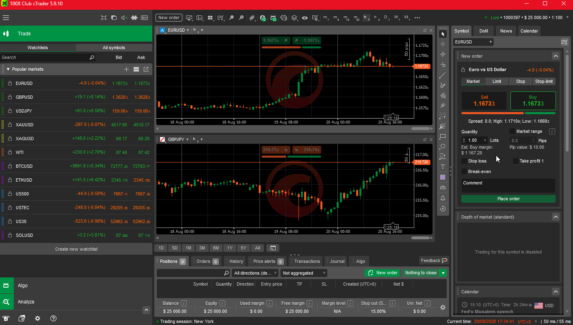This screenshot has height=325, width=573.
Task: Select the Fibonacci retracement tool
Action: 443,116
